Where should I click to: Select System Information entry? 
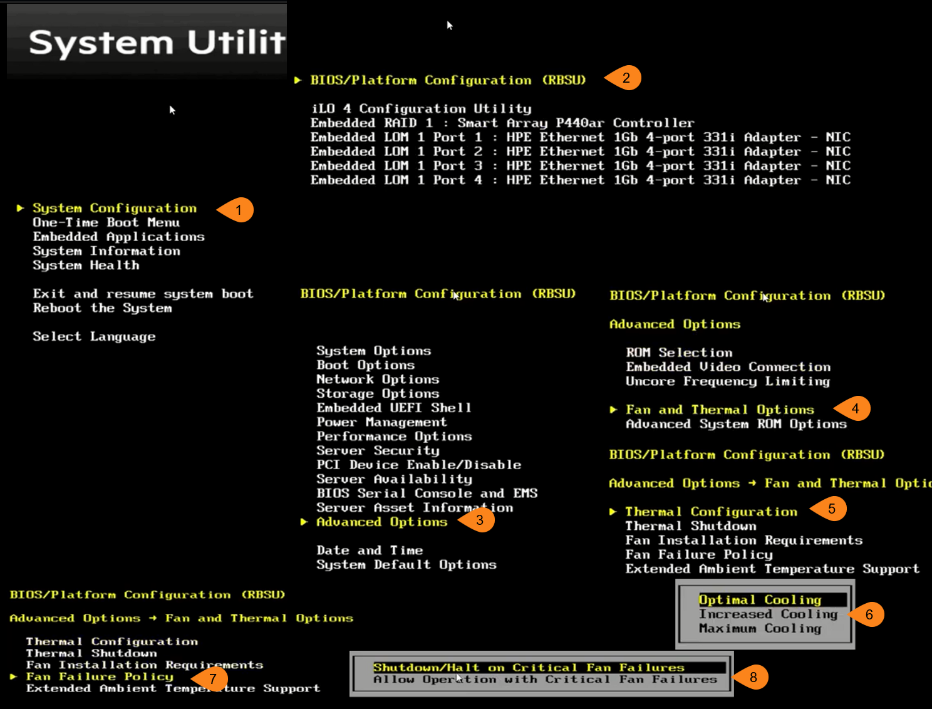click(x=106, y=251)
